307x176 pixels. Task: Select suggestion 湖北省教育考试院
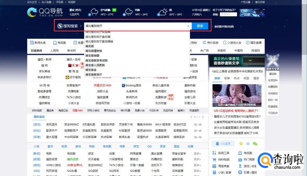pos(96,60)
